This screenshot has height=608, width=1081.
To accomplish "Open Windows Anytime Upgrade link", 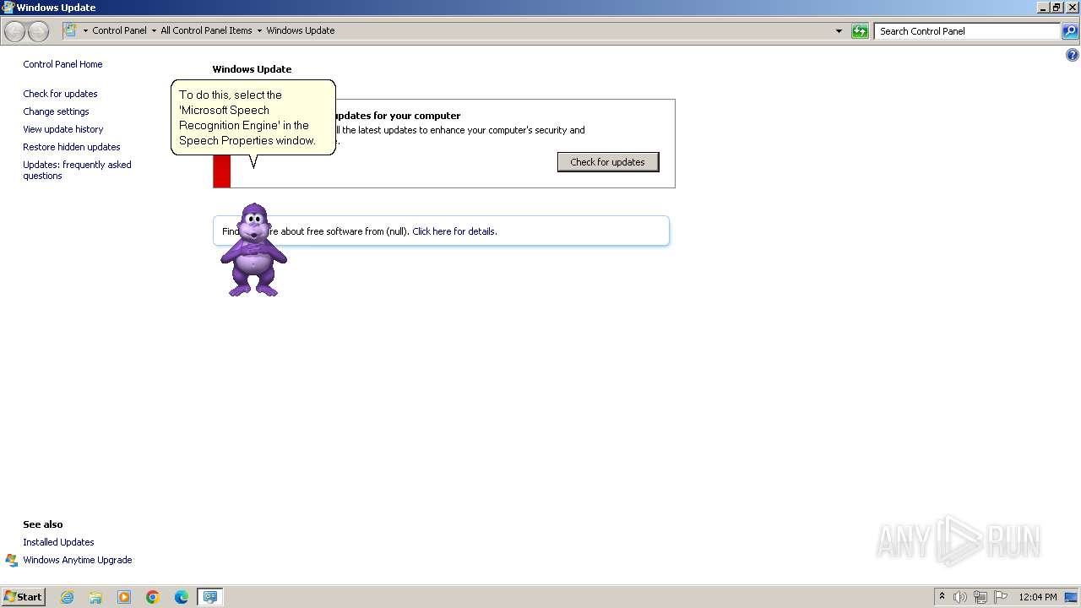I will coord(78,560).
